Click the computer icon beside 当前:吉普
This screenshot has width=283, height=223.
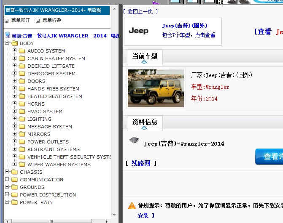click(8, 35)
